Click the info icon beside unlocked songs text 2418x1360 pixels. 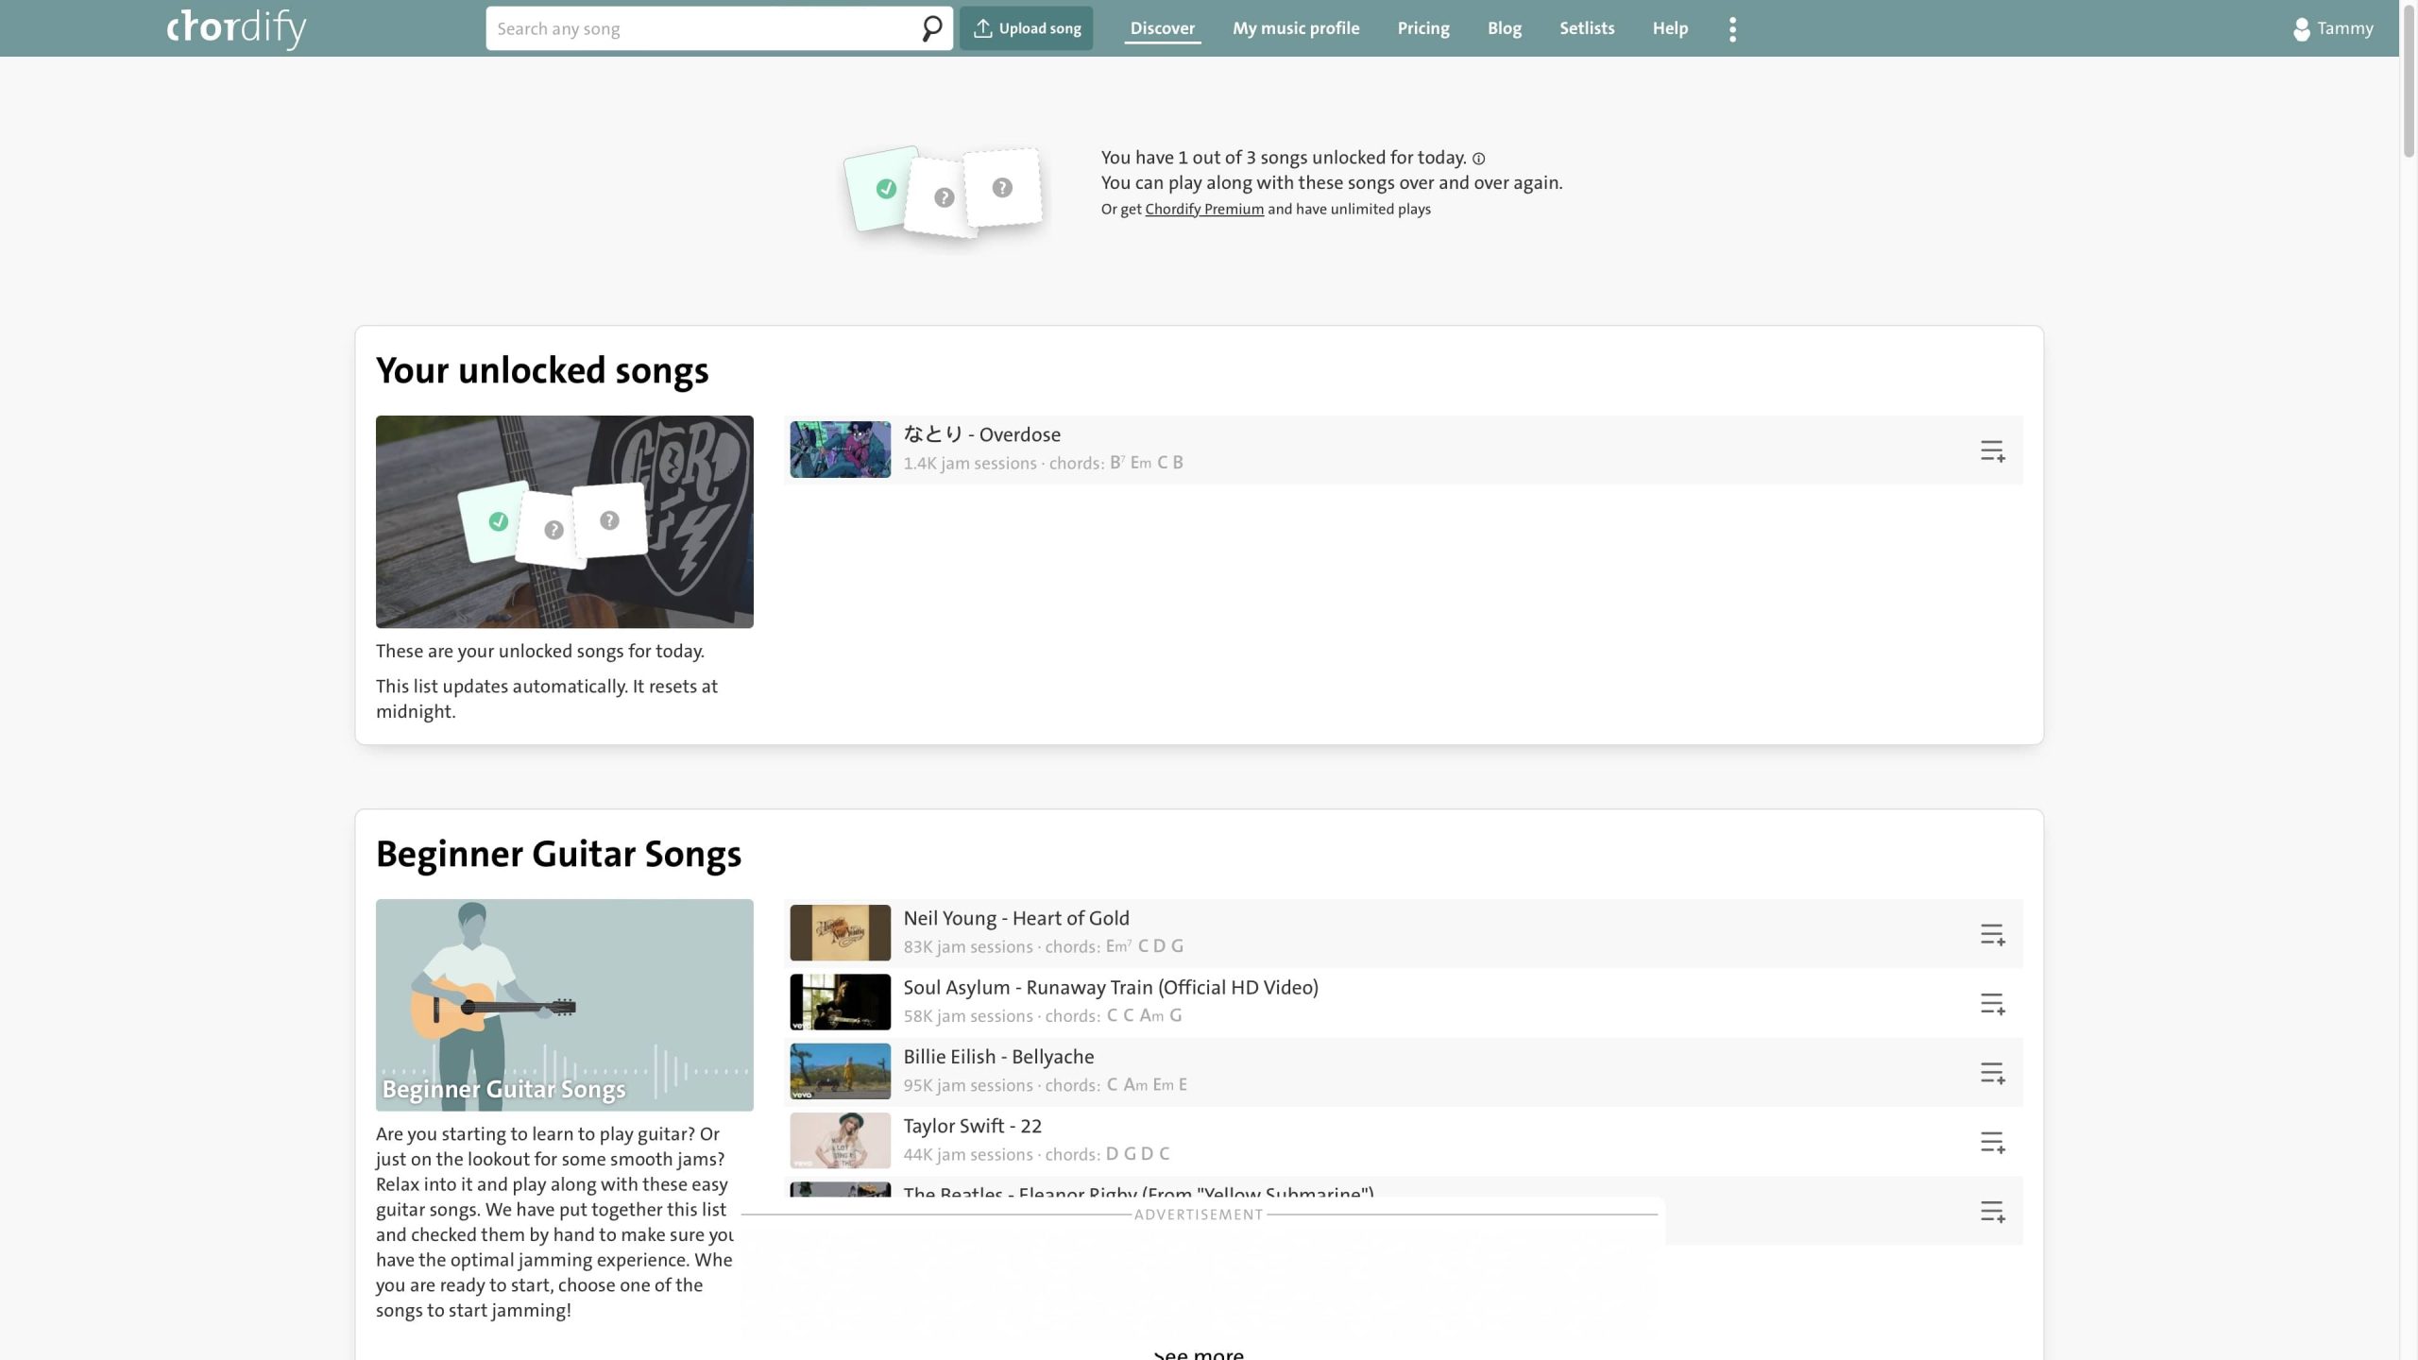(1478, 159)
